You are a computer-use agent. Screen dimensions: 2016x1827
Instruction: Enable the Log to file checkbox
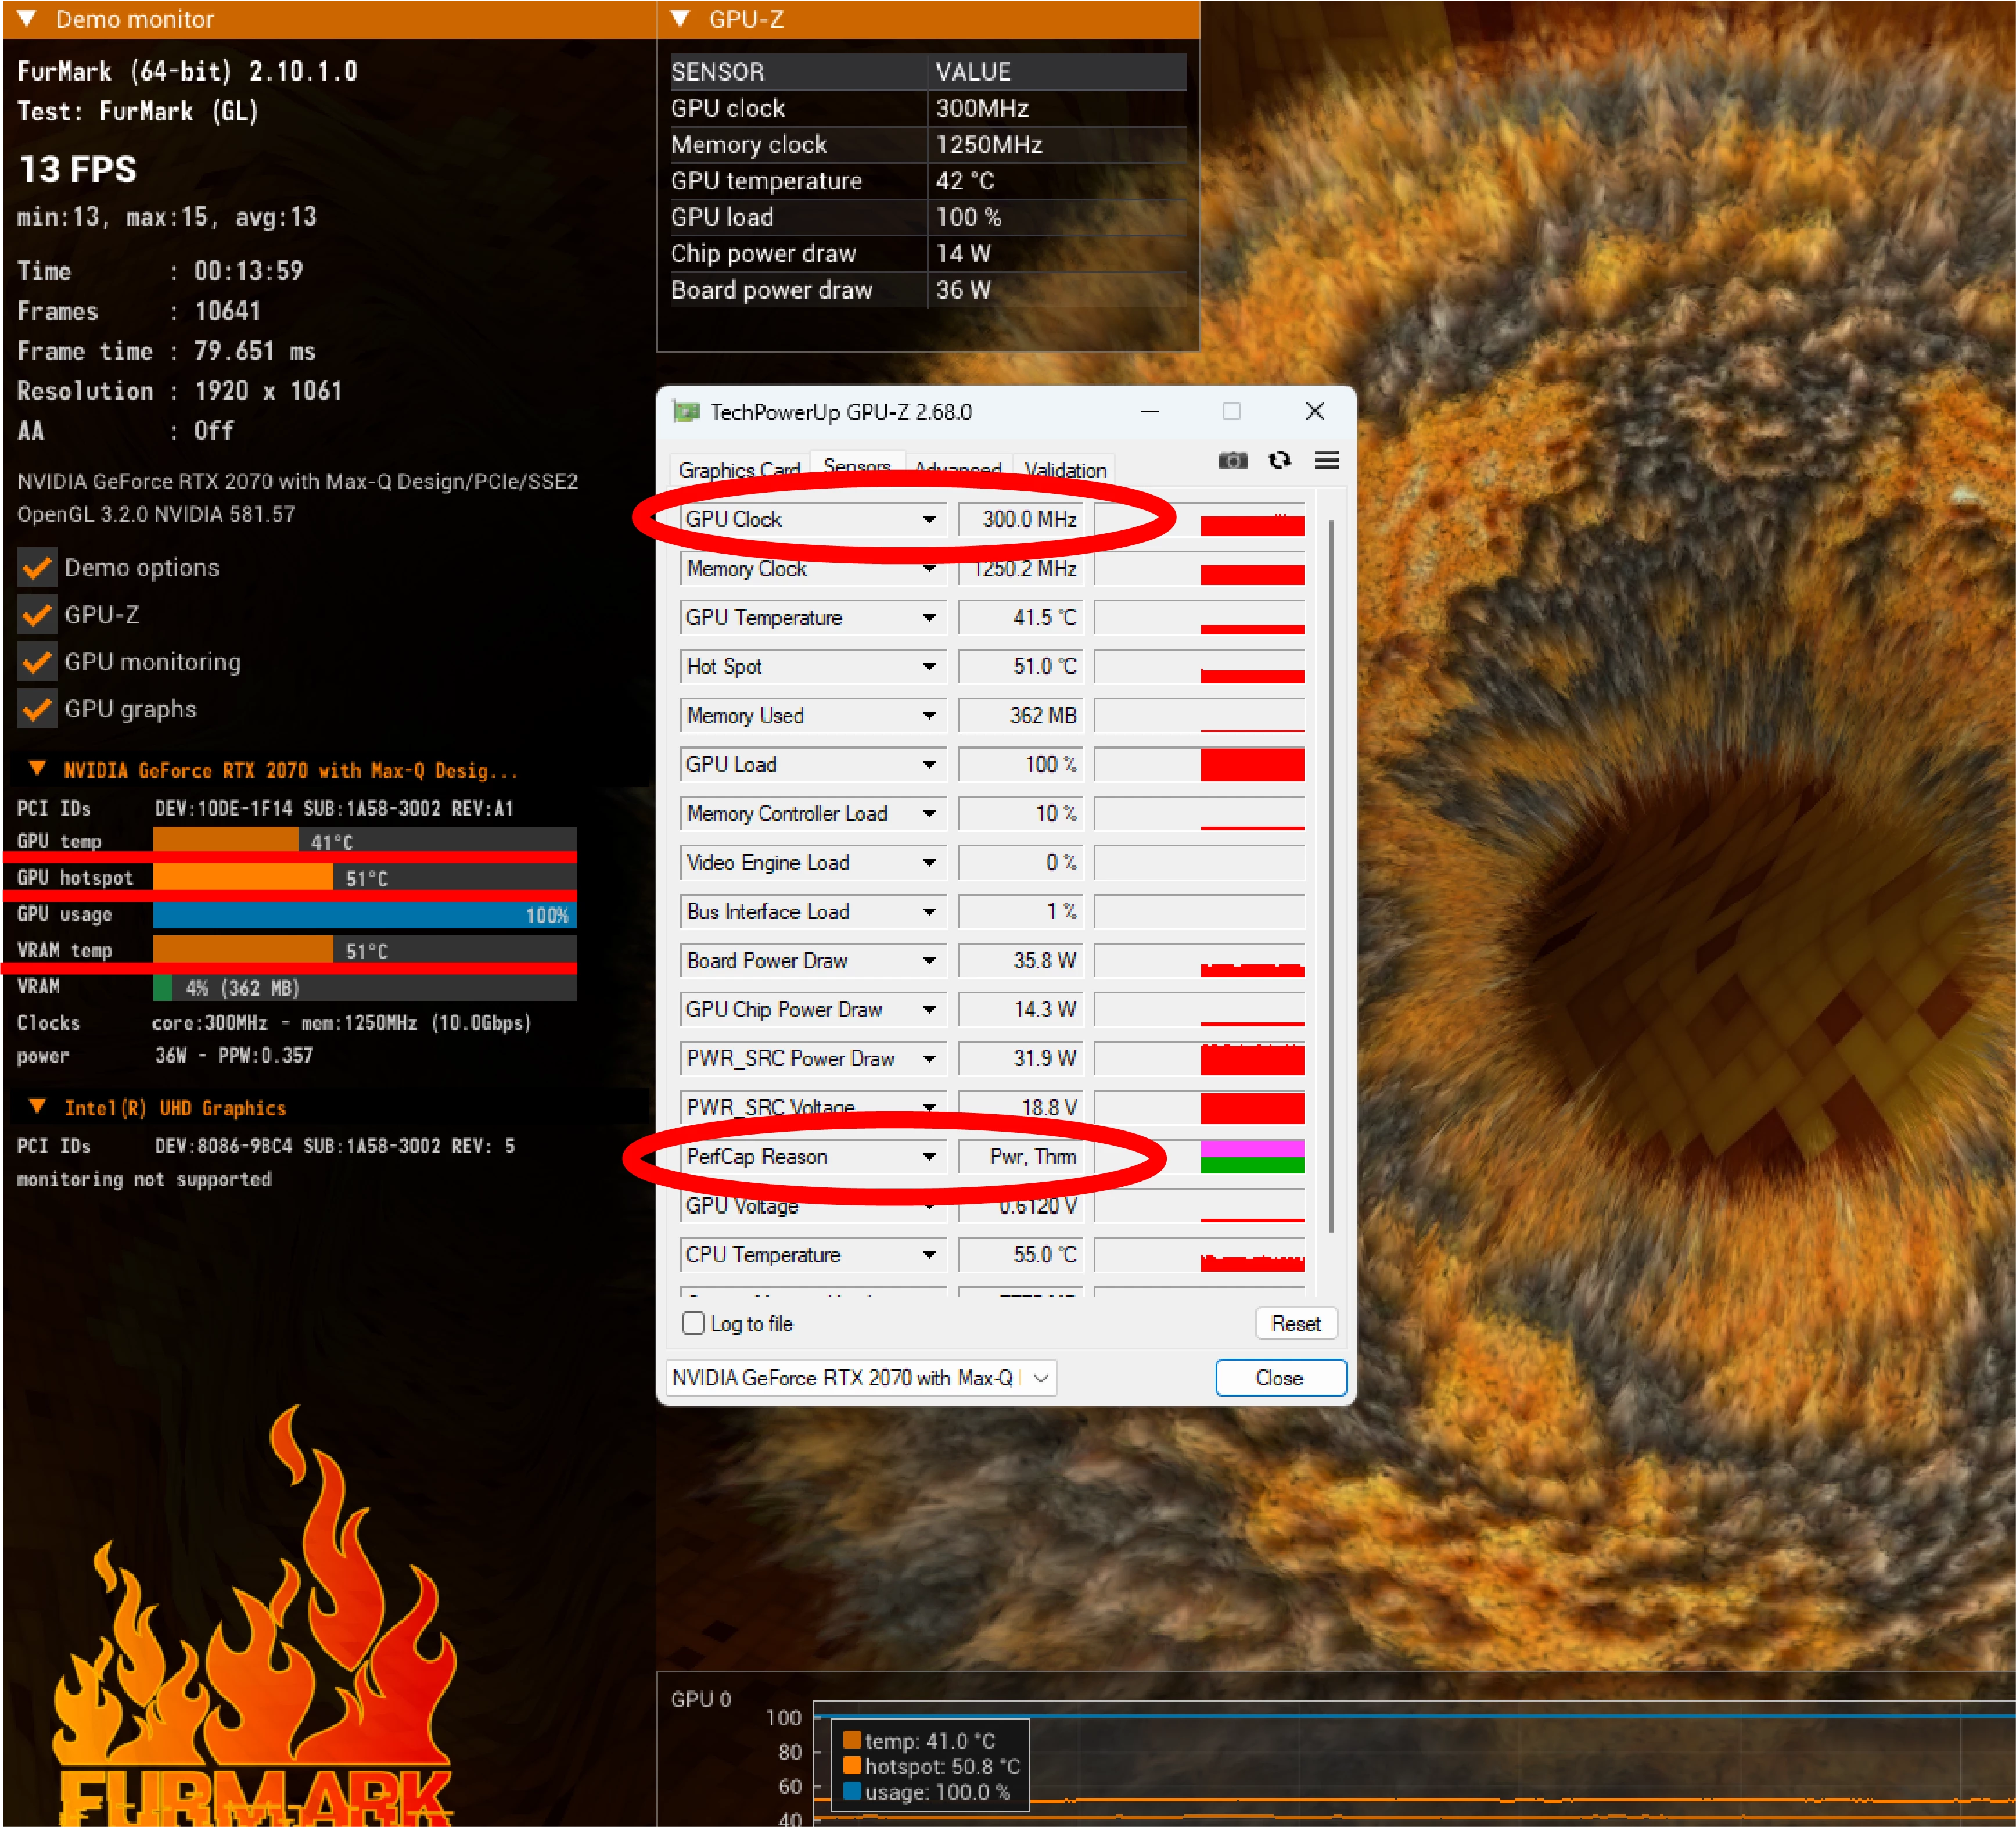[x=693, y=1323]
